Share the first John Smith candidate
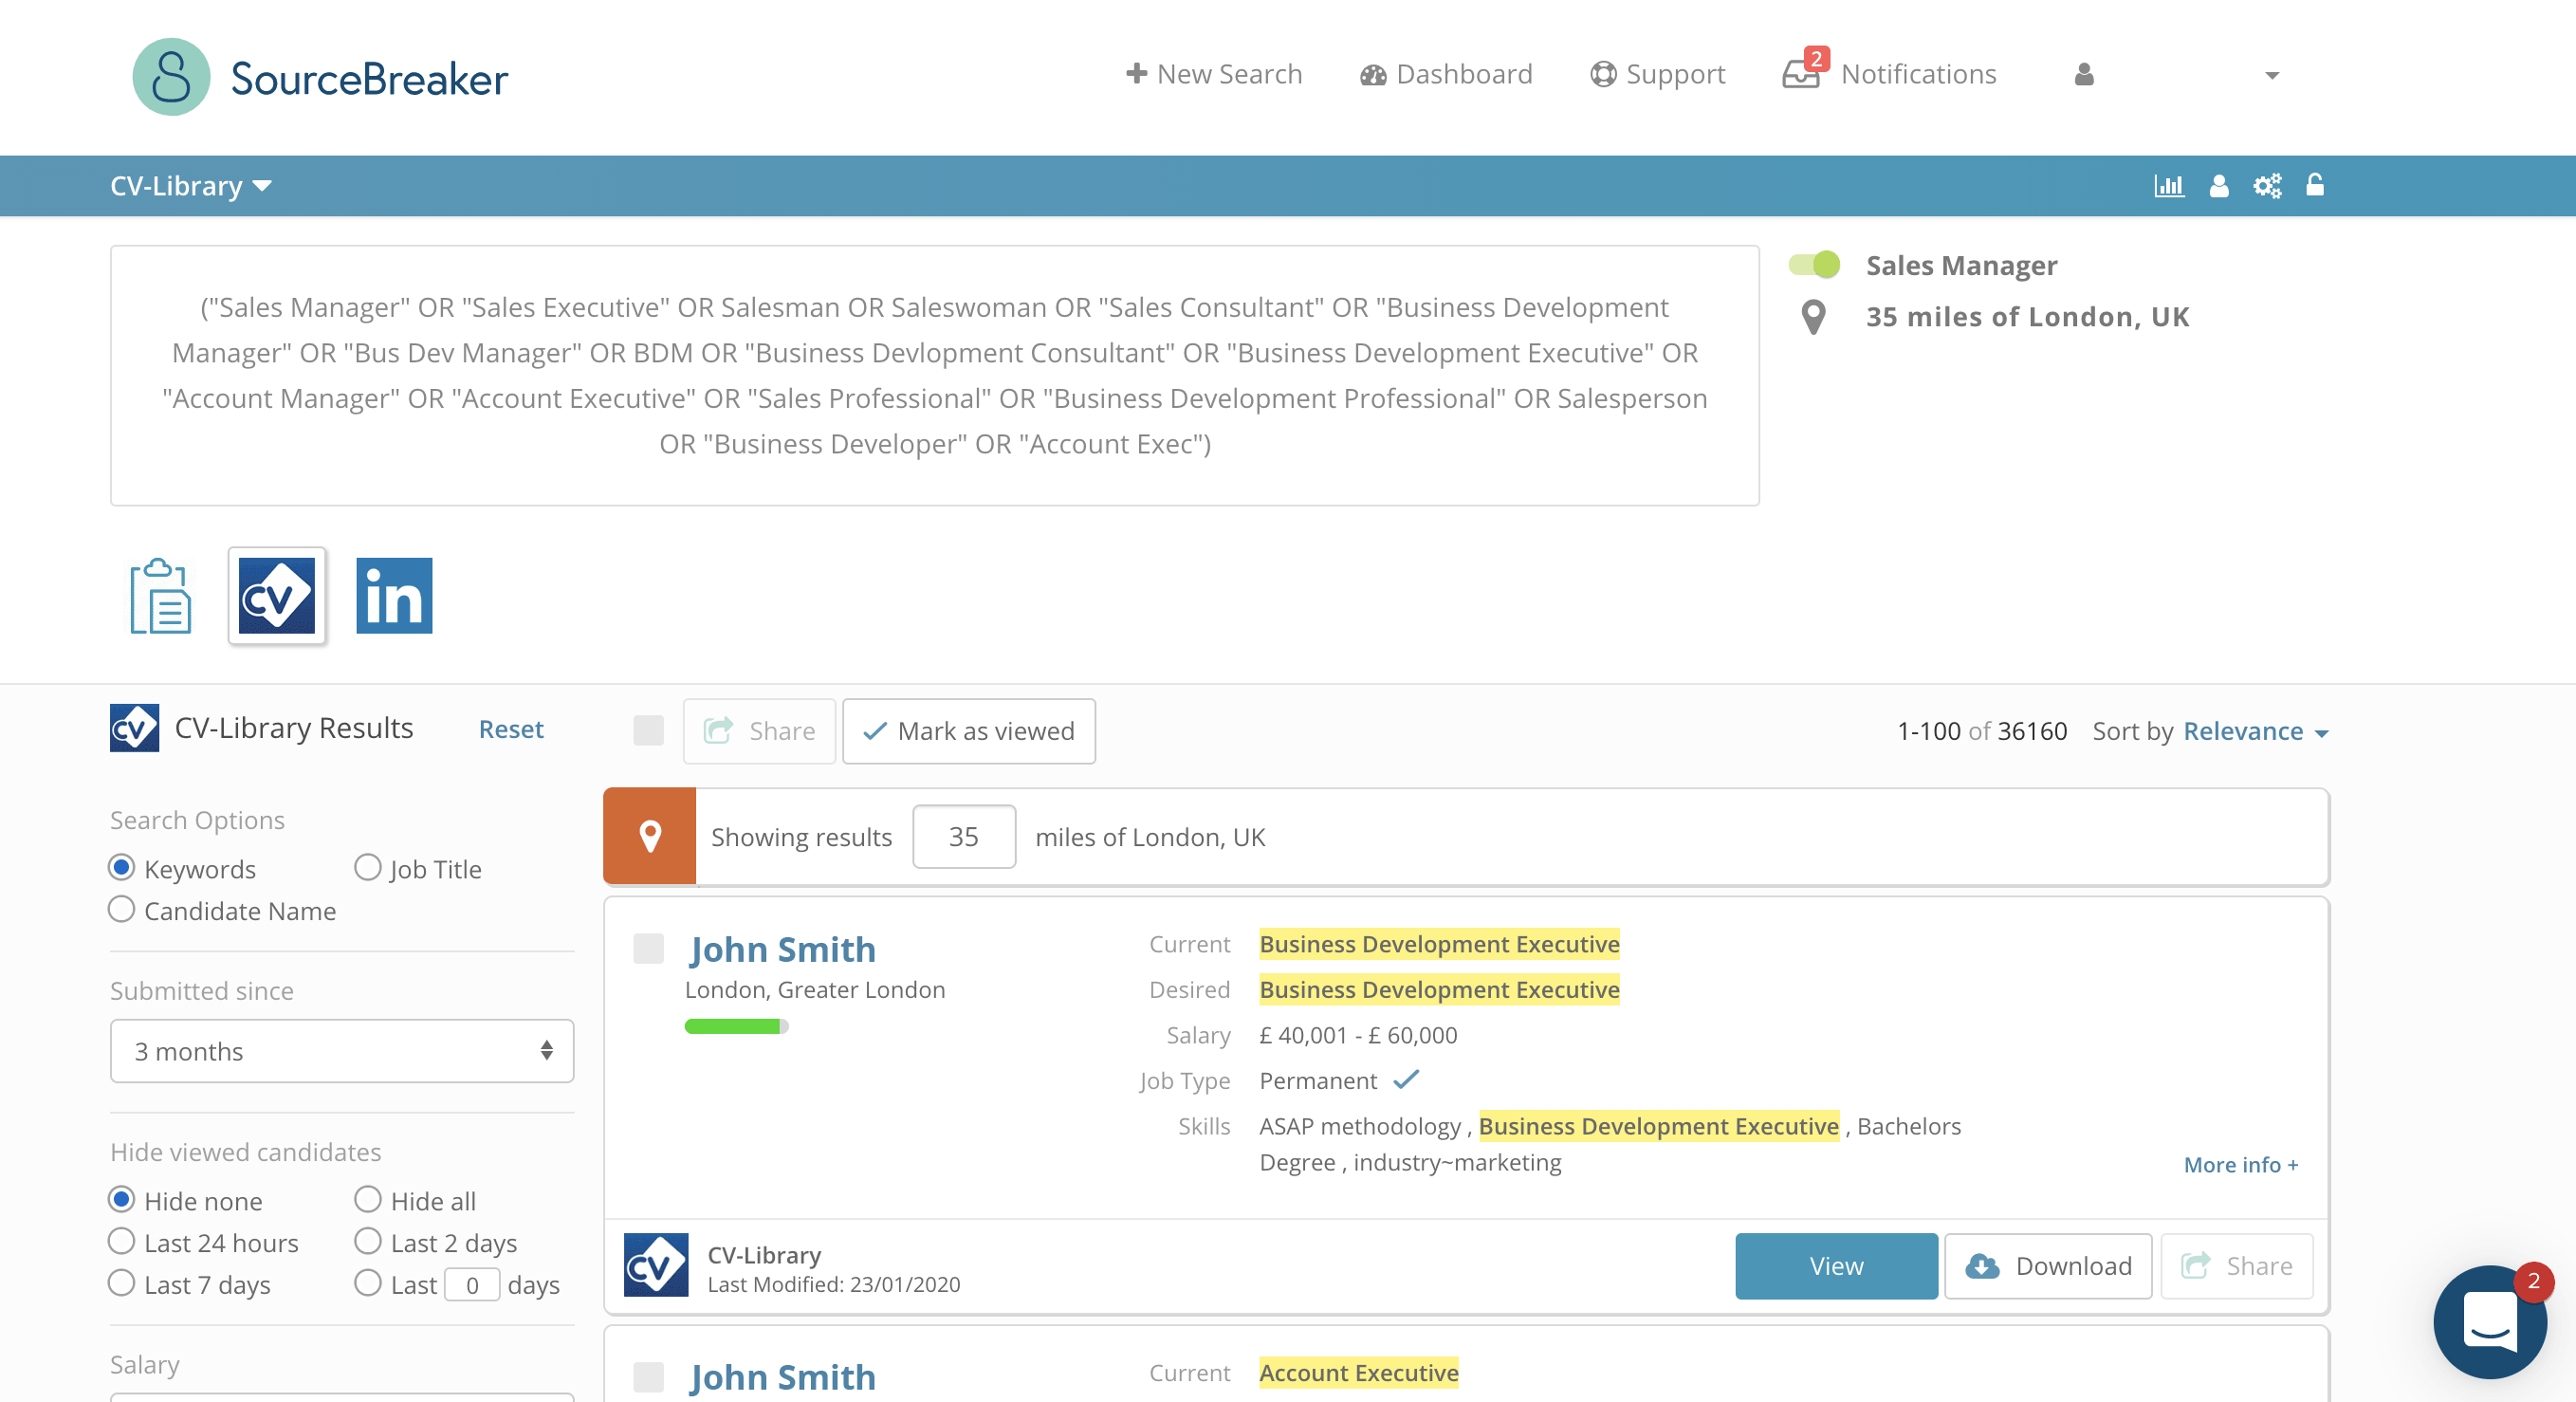The width and height of the screenshot is (2576, 1402). click(2237, 1266)
